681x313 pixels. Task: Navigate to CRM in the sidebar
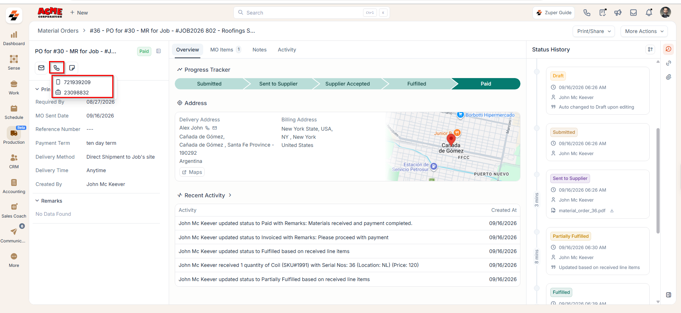click(x=14, y=161)
